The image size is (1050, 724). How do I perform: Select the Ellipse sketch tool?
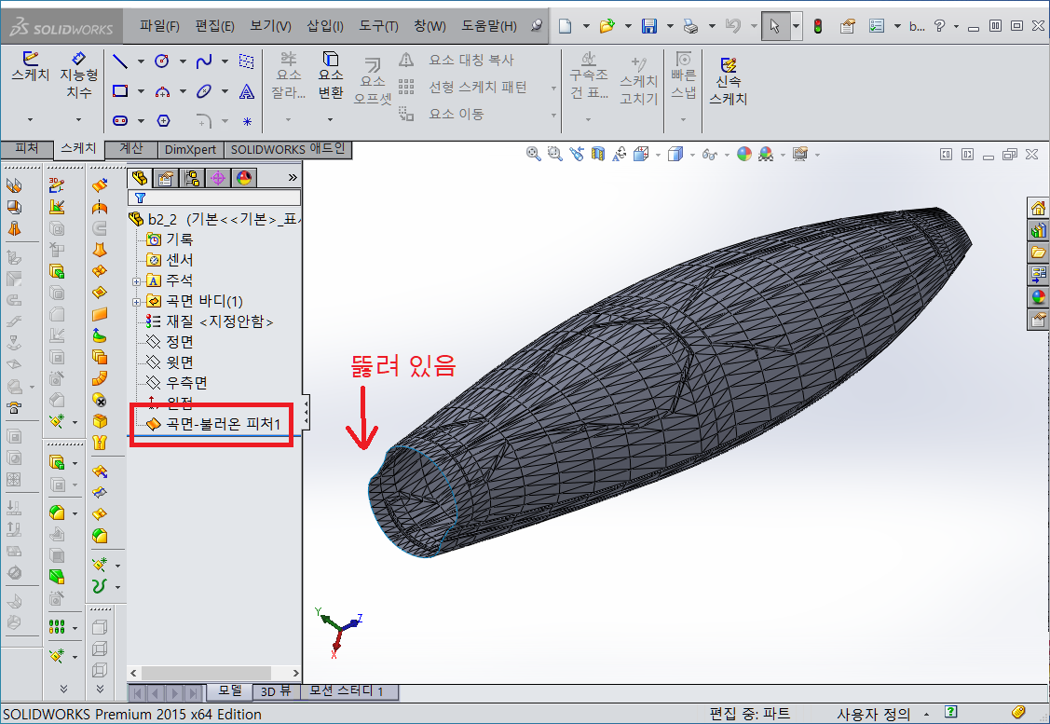pyautogui.click(x=203, y=91)
